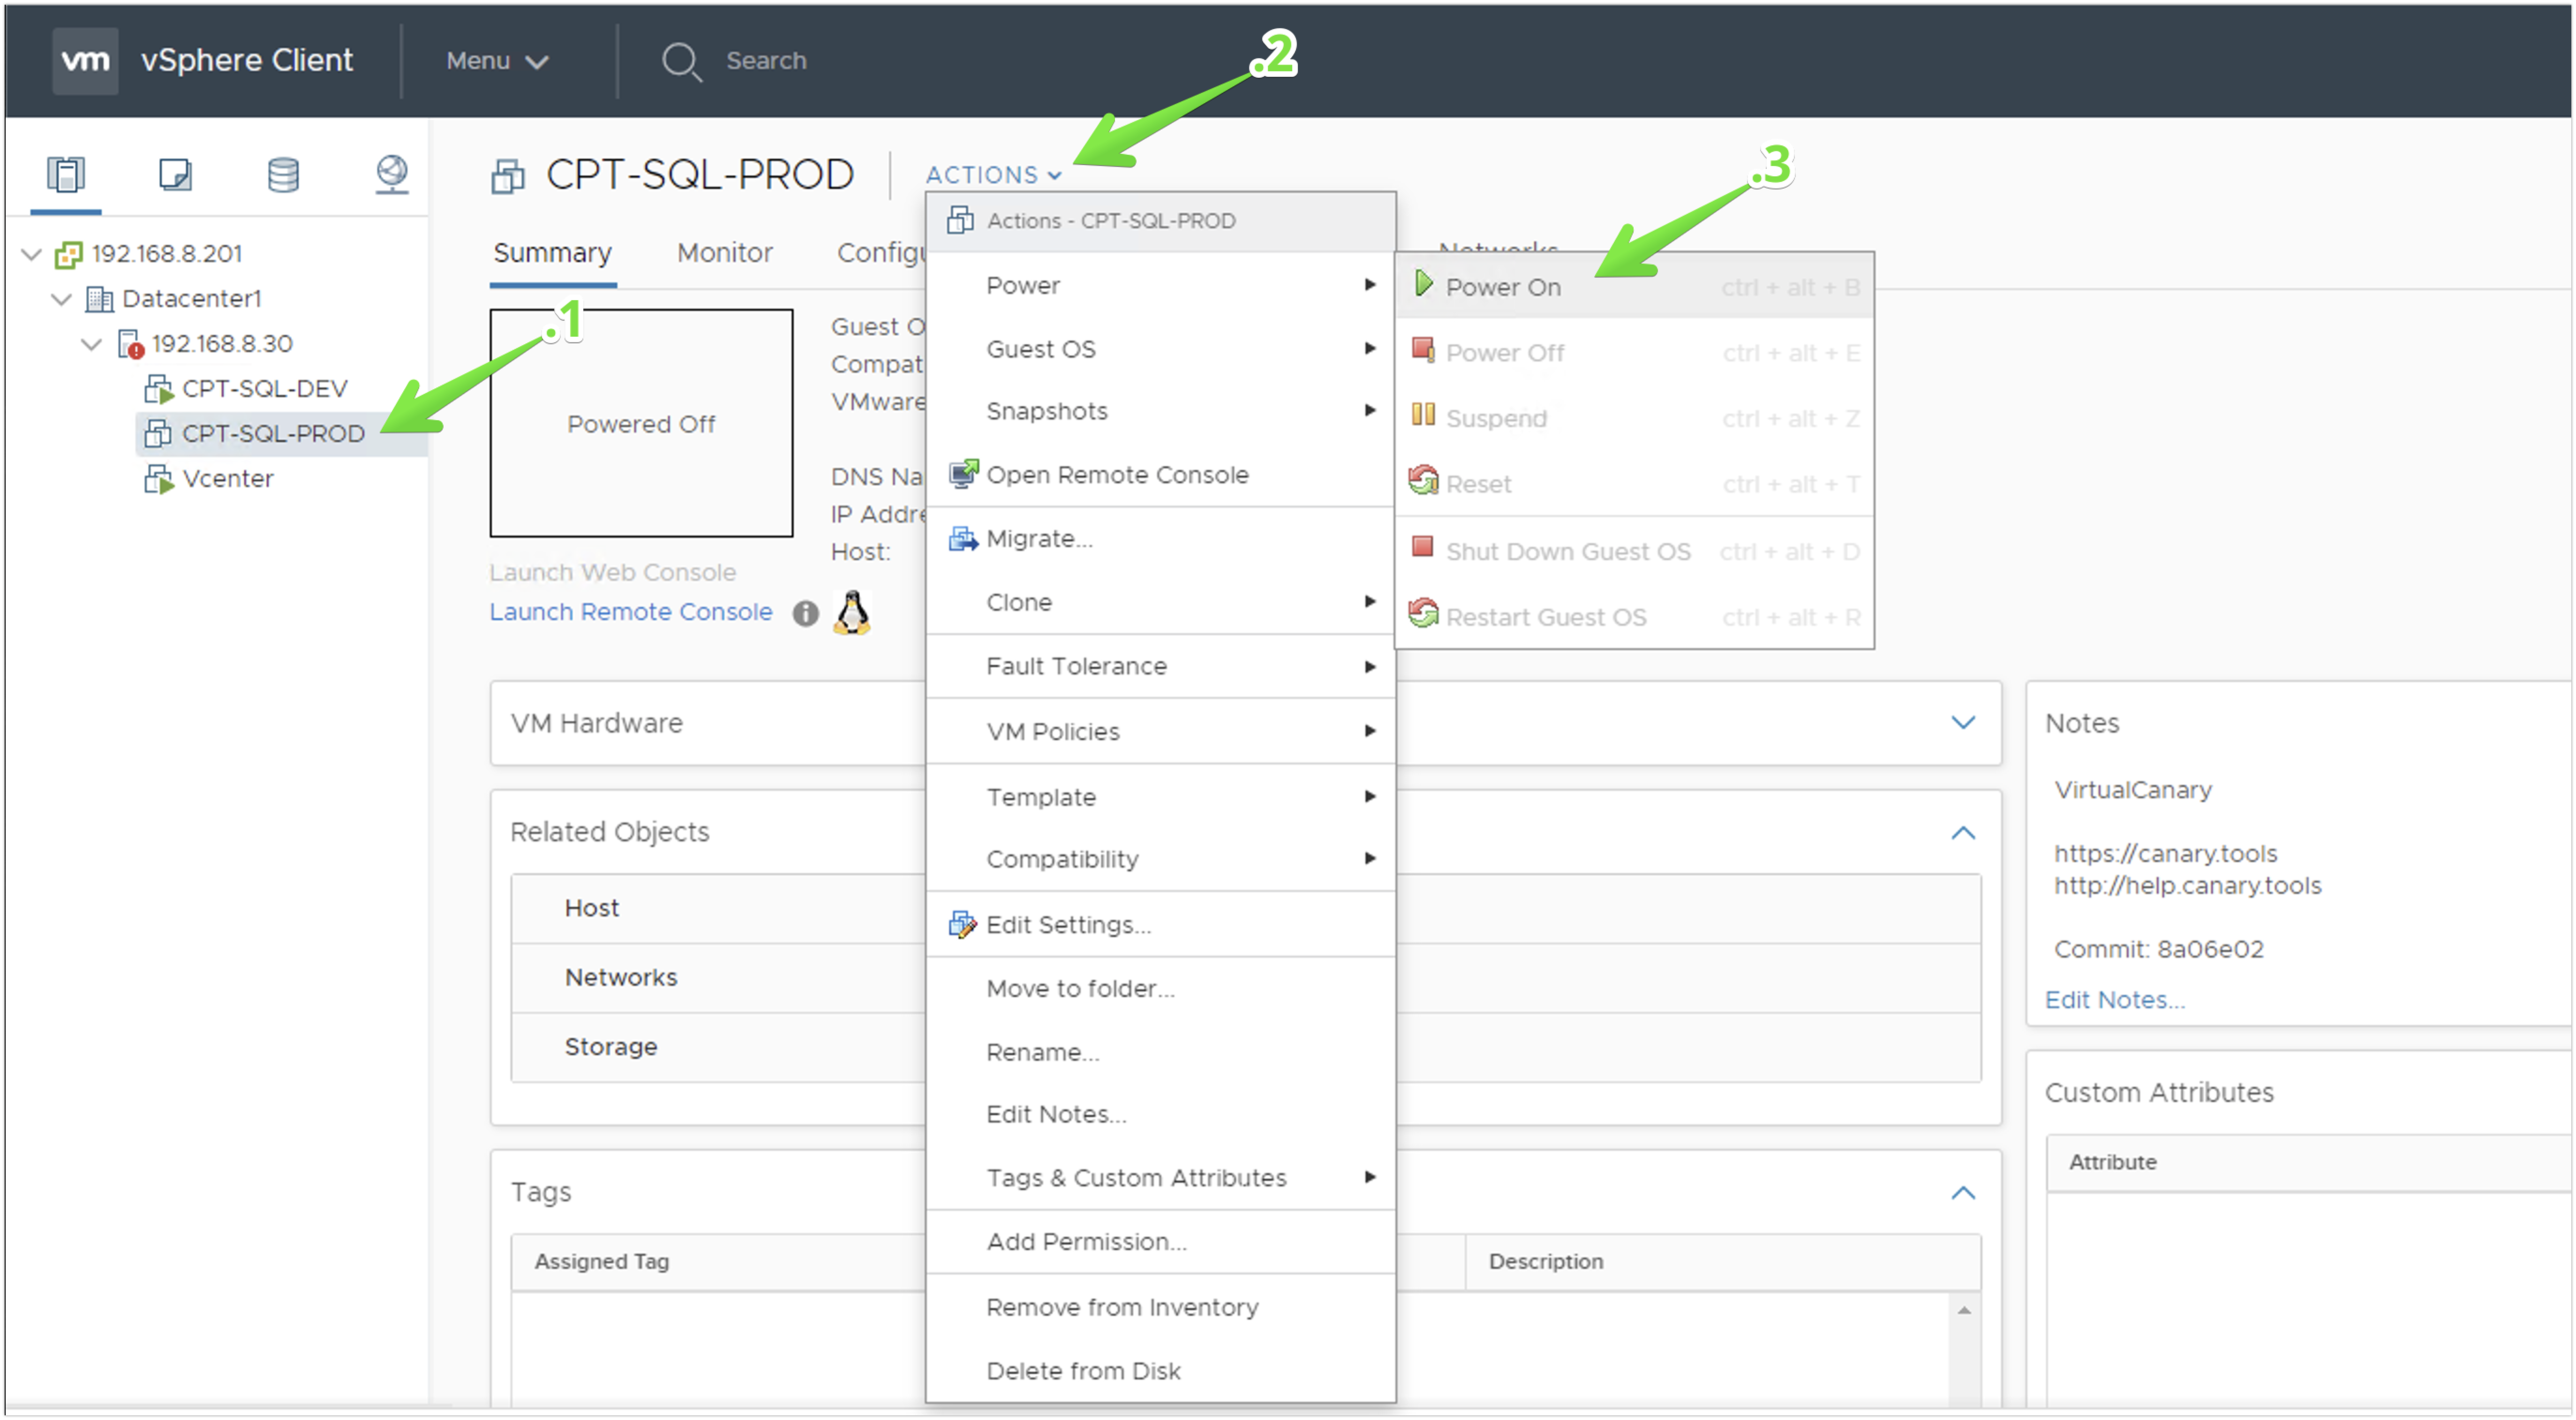Viewport: 2576px width, 1420px height.
Task: Expand the Guest OS submenu
Action: (x=1160, y=349)
